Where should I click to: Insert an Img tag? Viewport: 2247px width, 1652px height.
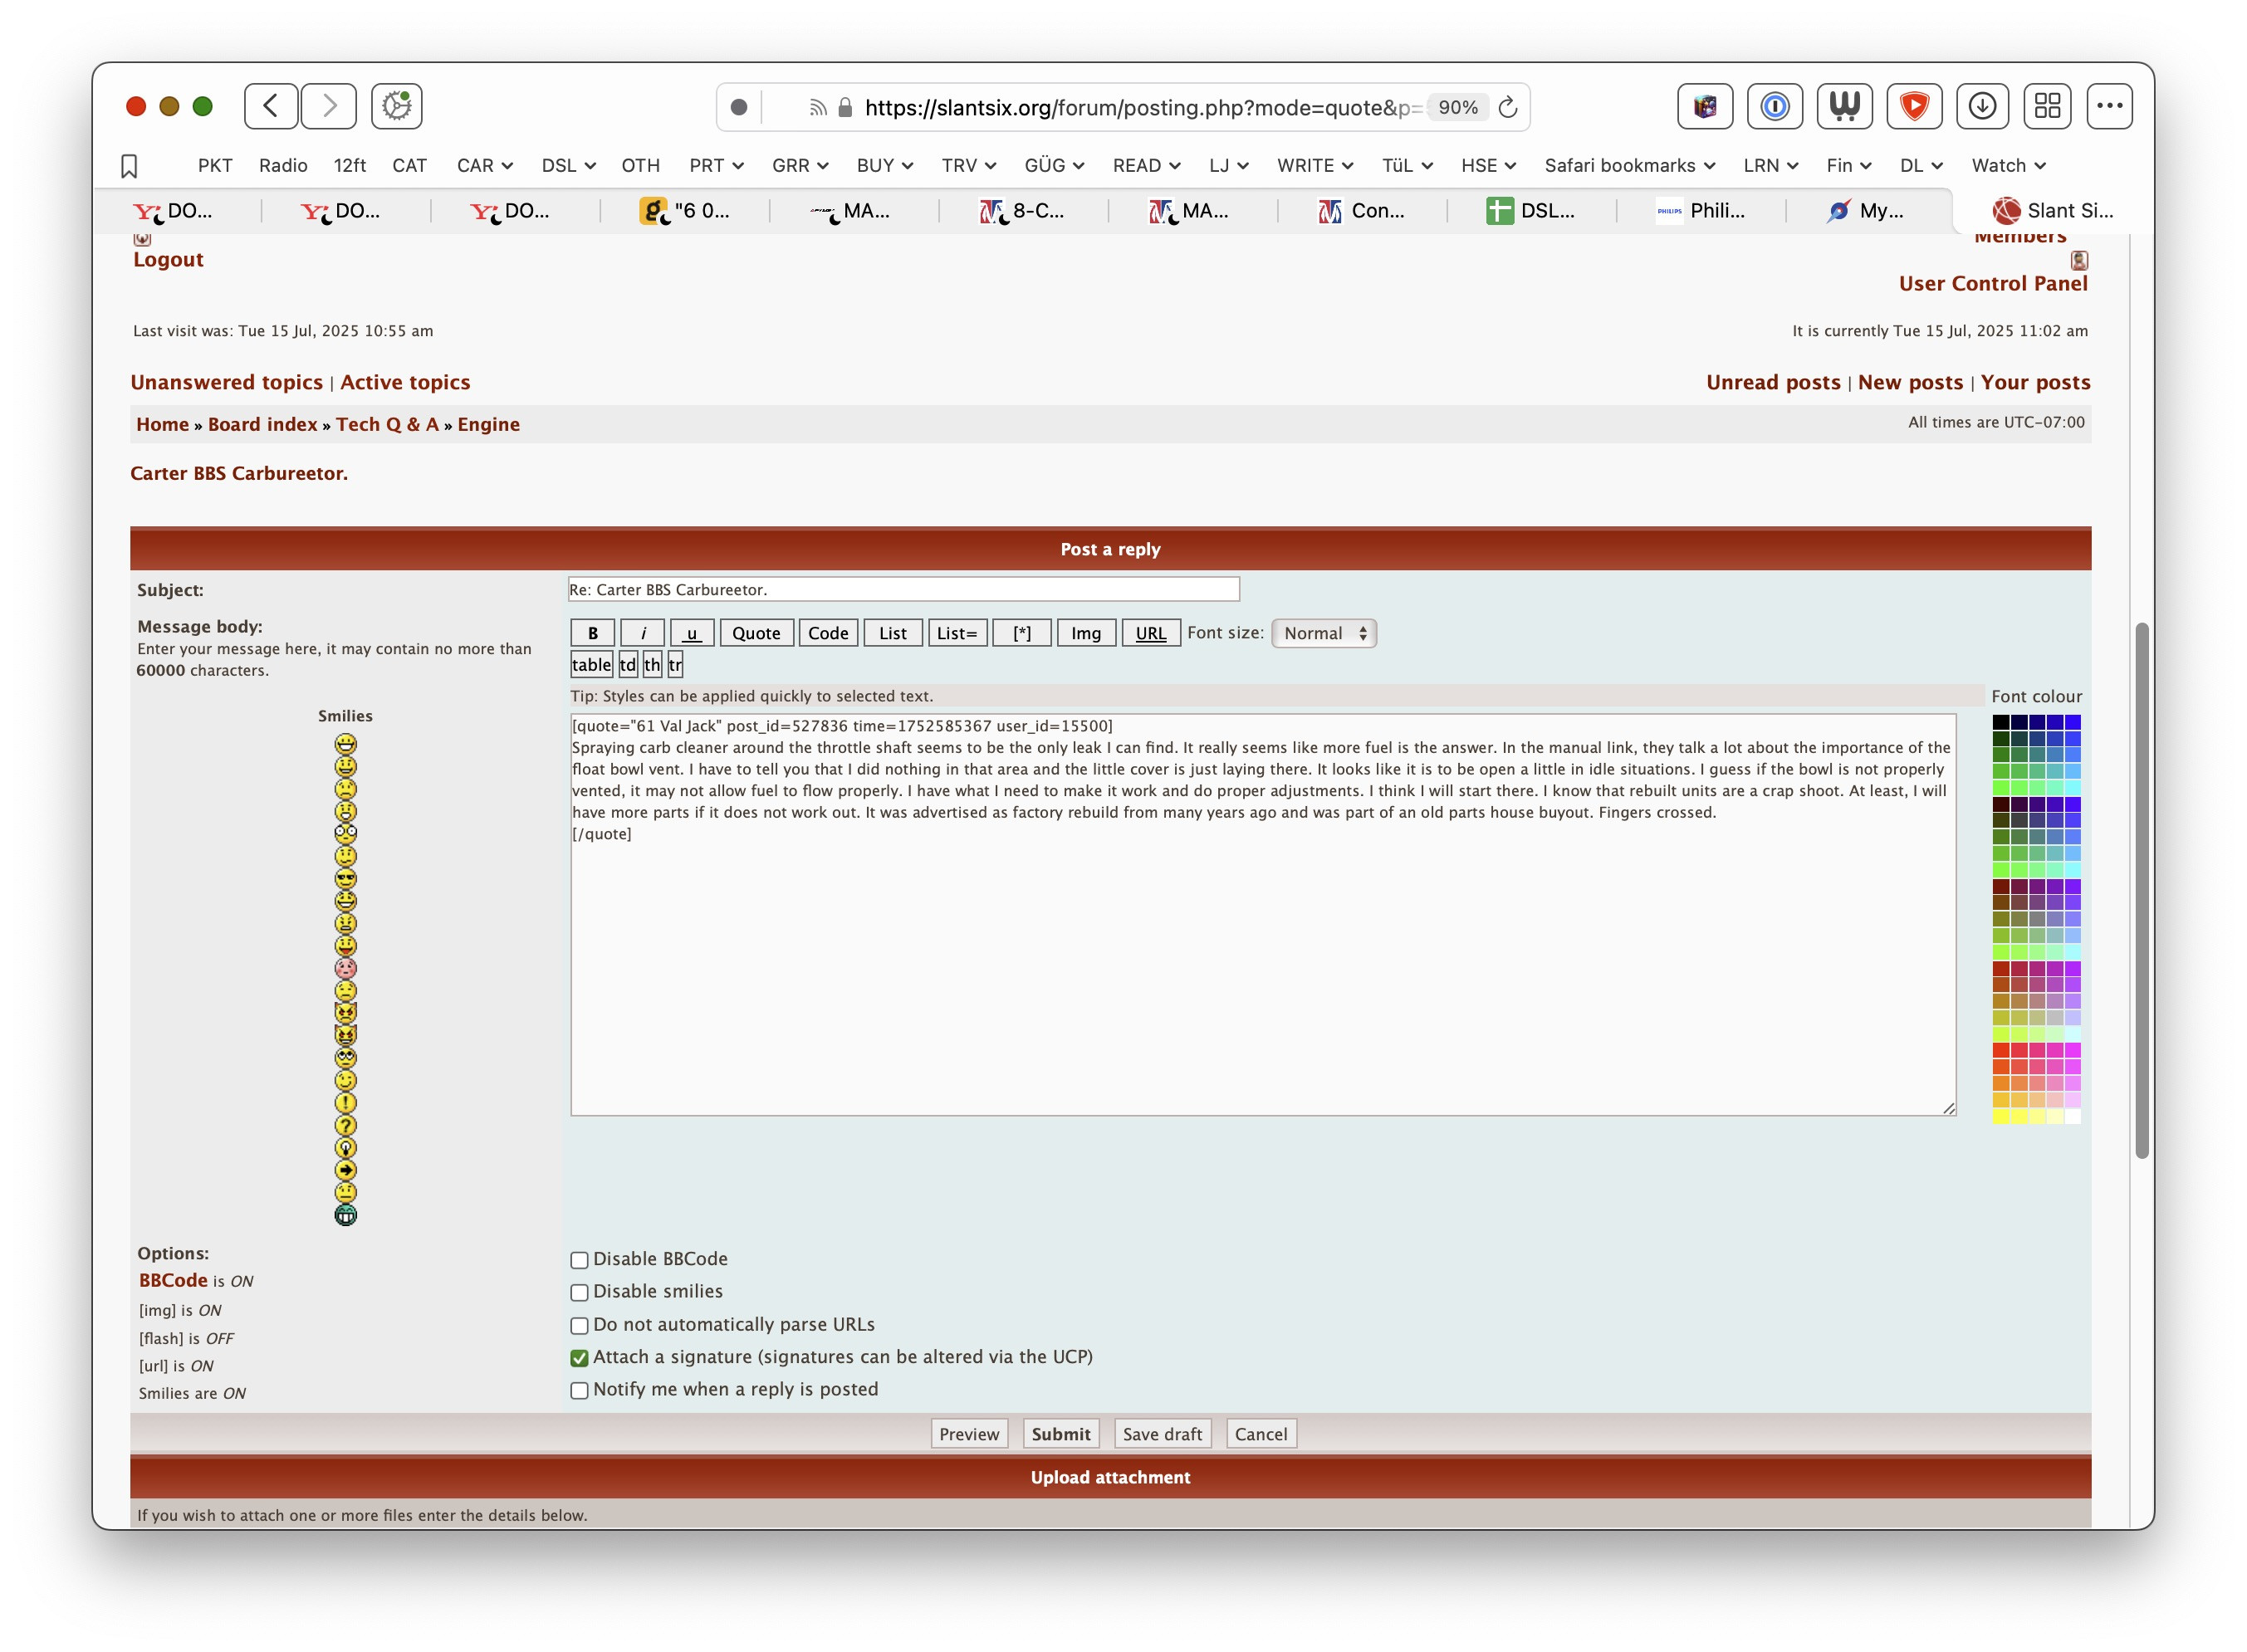(1086, 632)
